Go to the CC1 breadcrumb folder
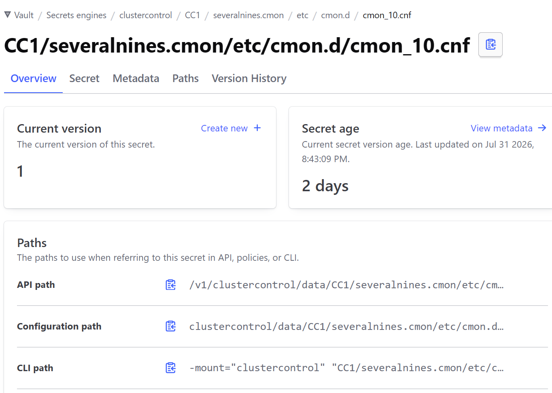Viewport: 552px width, 393px height. [x=193, y=15]
